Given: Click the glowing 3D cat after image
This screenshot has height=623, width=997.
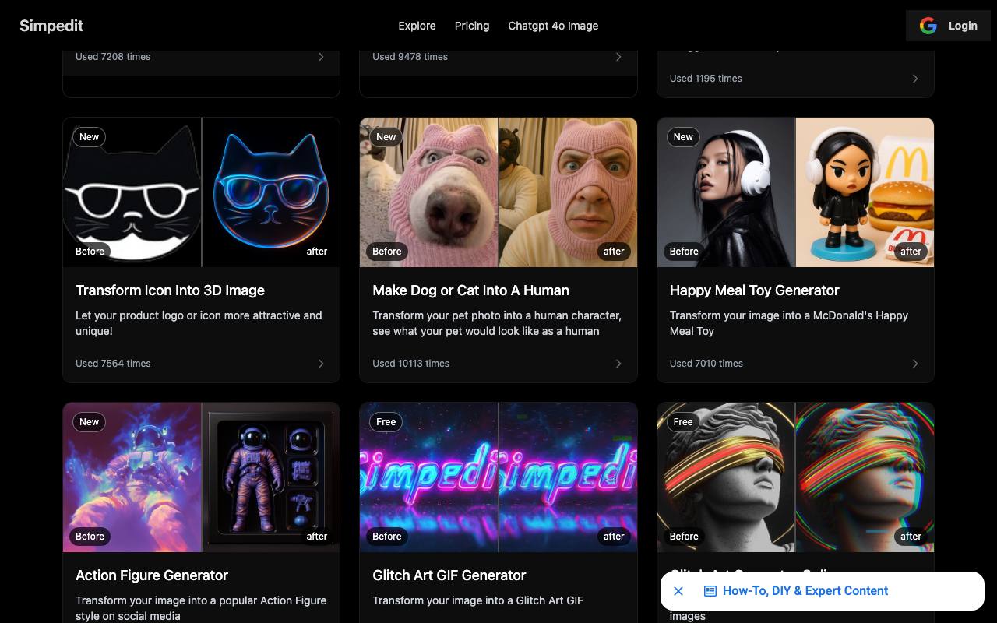Looking at the screenshot, I should click(x=271, y=192).
